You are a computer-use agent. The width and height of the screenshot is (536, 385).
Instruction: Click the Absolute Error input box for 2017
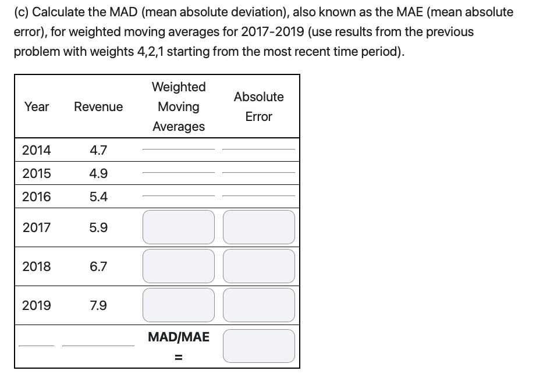click(x=258, y=227)
